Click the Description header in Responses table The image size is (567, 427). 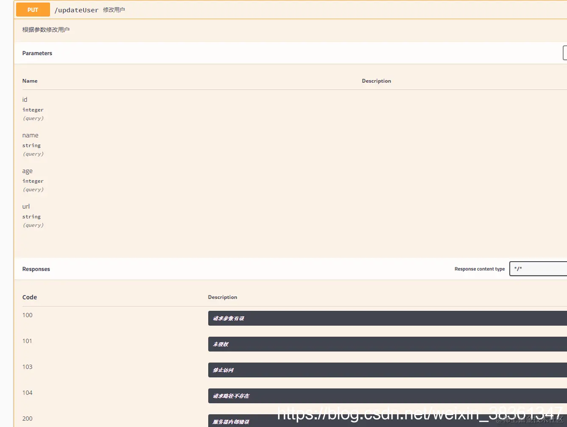point(223,297)
